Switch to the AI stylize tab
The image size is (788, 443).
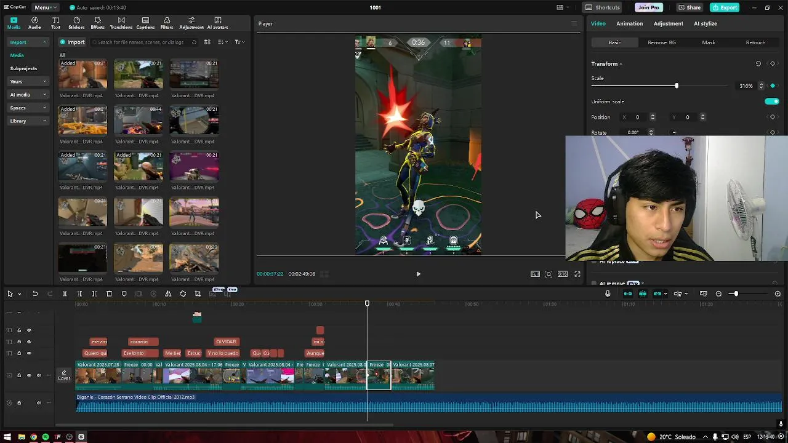point(706,23)
